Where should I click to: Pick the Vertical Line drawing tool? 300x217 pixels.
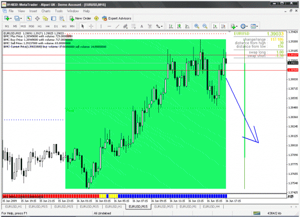[x=101, y=26]
